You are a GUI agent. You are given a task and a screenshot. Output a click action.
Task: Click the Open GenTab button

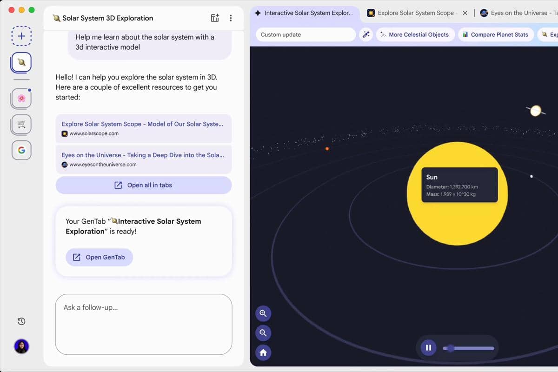tap(99, 257)
